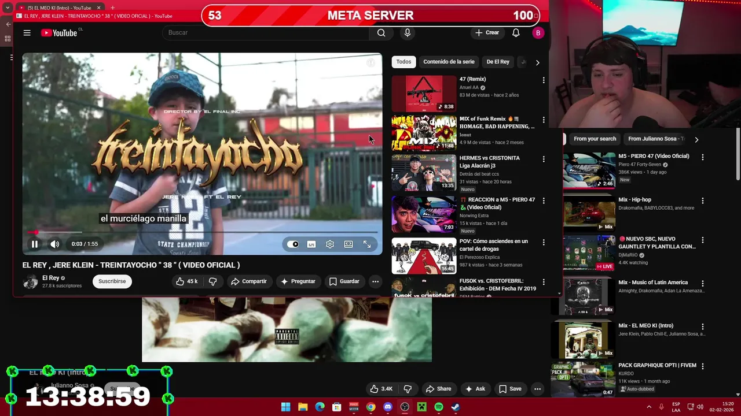
Task: Run the search with the magnifier button
Action: point(381,33)
